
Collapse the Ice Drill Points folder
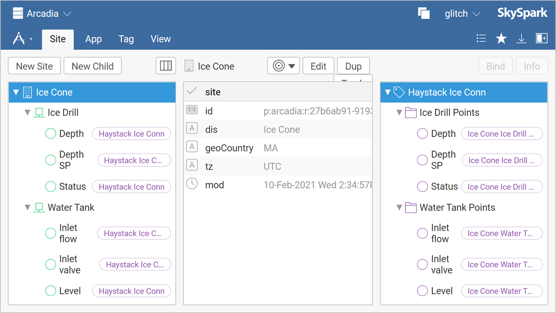[399, 113]
